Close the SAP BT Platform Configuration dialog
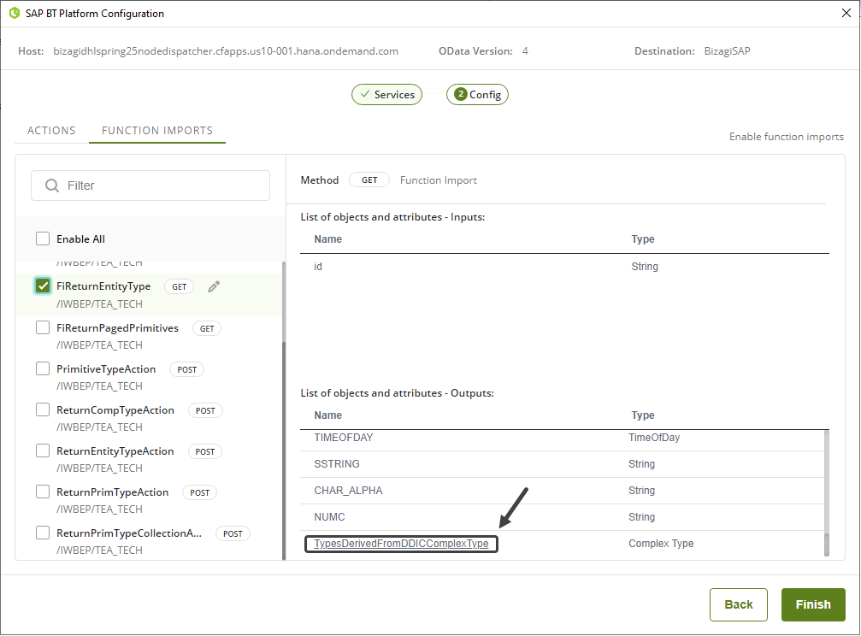Image resolution: width=861 pixels, height=636 pixels. (x=846, y=14)
